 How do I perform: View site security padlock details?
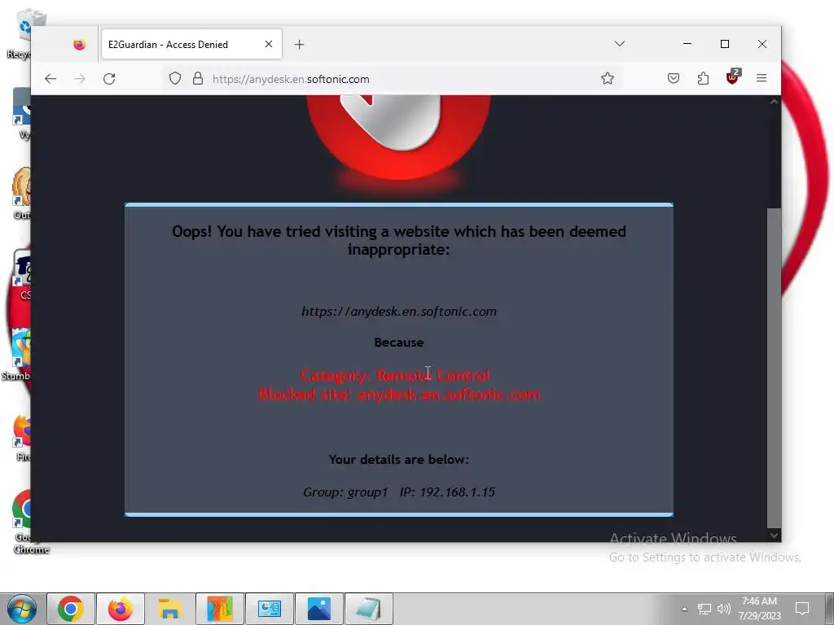coord(198,79)
